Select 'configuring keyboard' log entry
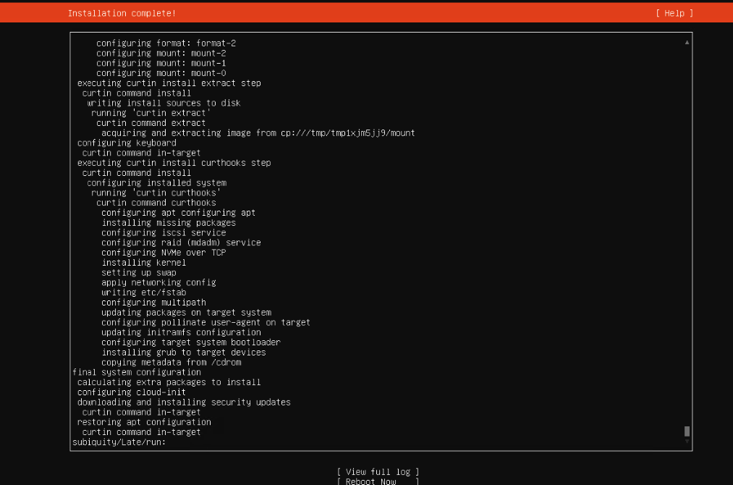This screenshot has height=485, width=733. tap(127, 143)
